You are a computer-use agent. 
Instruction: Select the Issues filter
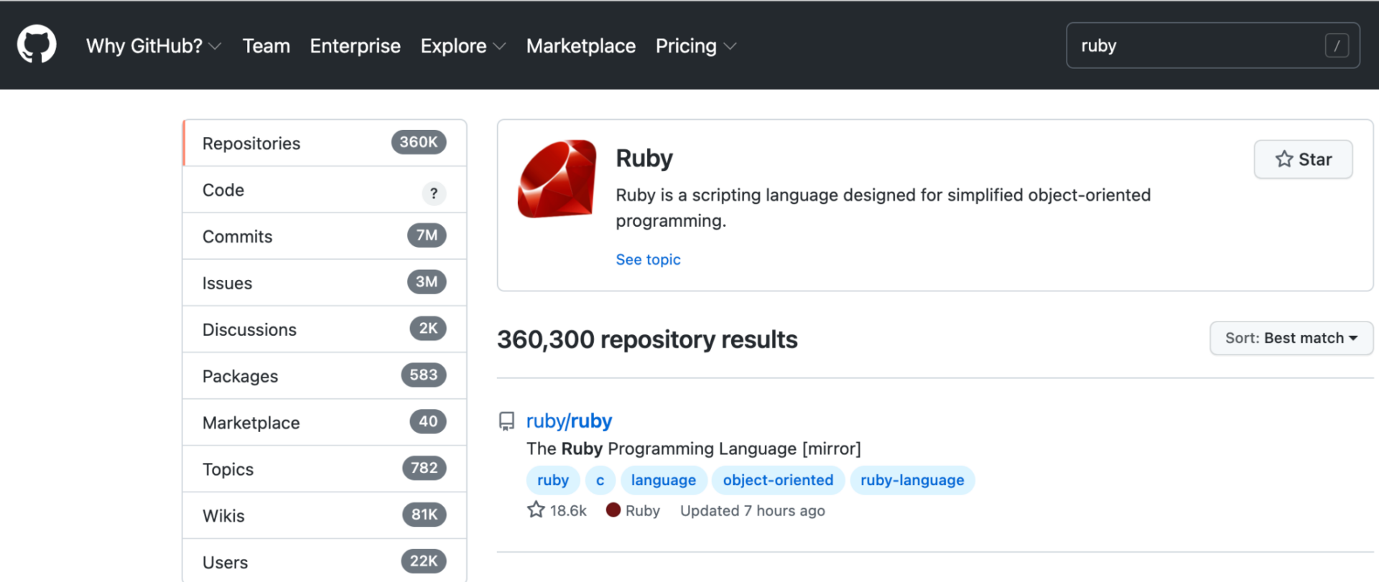tap(325, 283)
